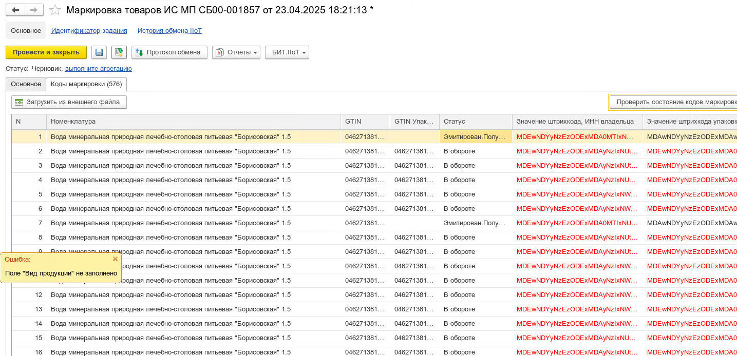Click the Номенклатура column header

[193, 122]
